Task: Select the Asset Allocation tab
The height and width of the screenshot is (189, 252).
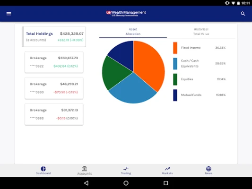Action: [133, 32]
